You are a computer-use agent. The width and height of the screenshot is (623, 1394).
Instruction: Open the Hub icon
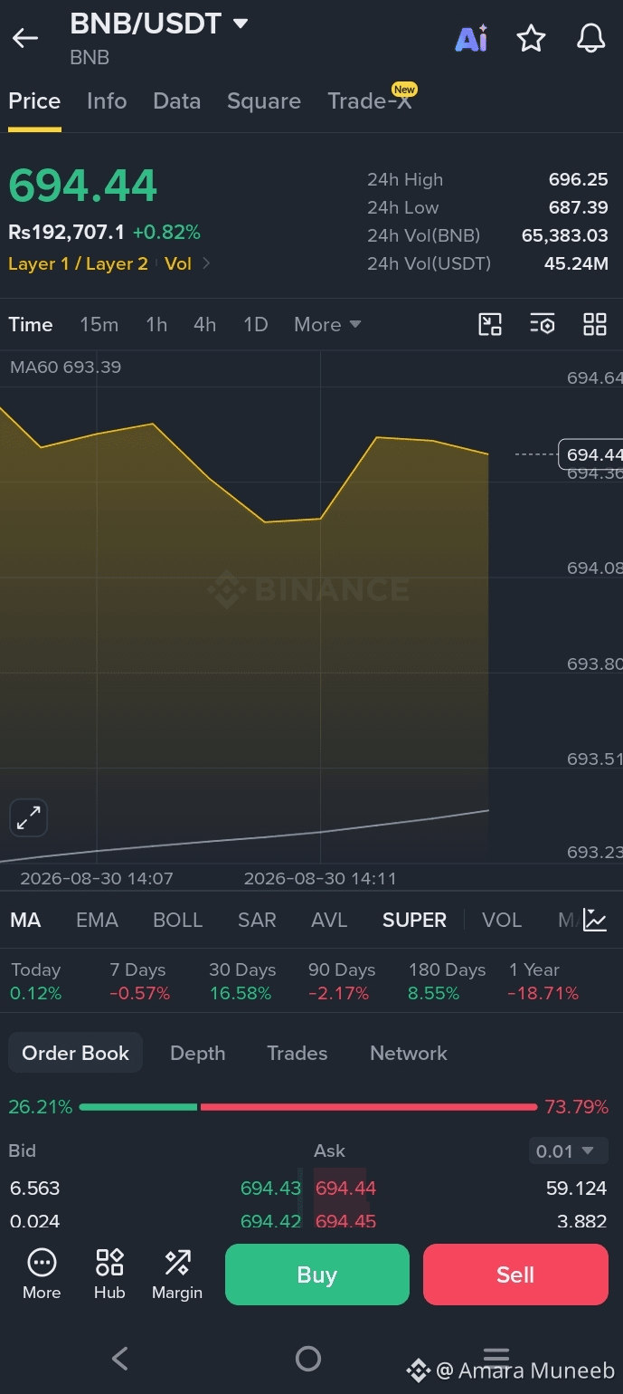tap(109, 1274)
